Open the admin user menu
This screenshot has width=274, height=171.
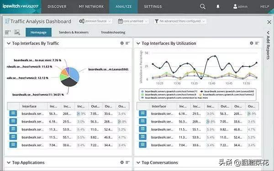point(241,7)
